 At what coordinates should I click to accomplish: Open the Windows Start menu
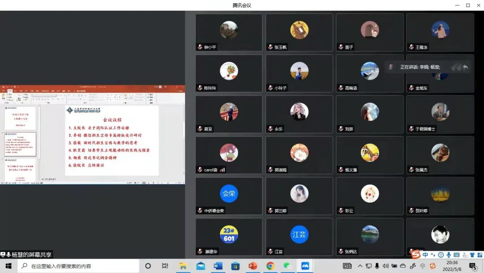(x=9, y=266)
